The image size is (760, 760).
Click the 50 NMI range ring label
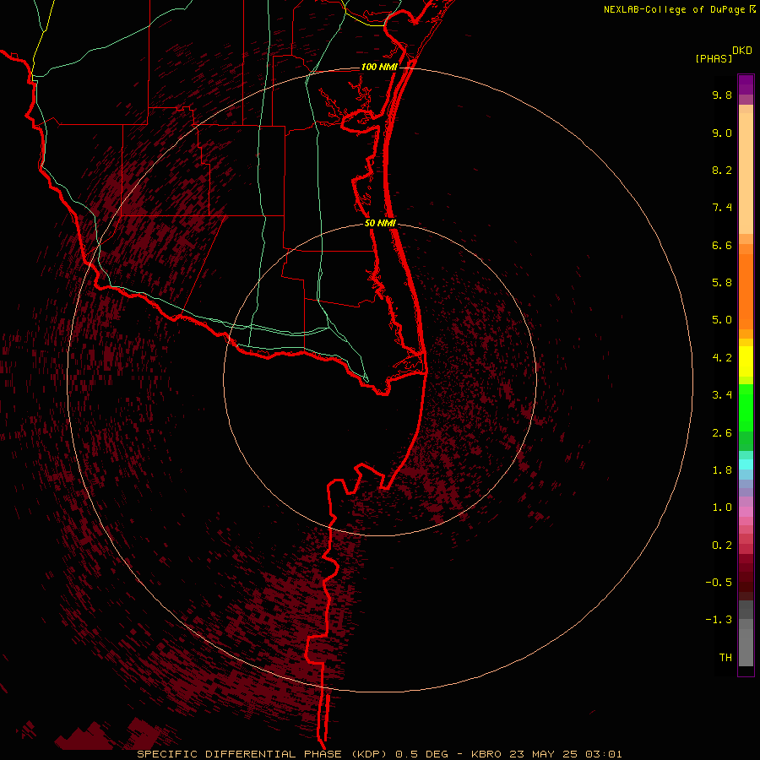point(381,223)
